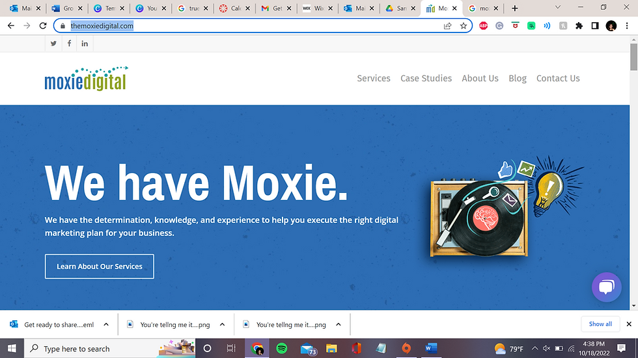Launch Spotify from taskbar
638x358 pixels.
pos(281,348)
